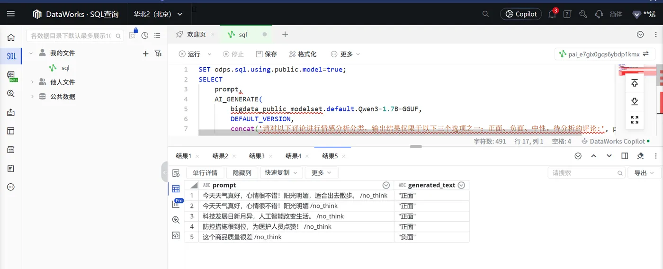The width and height of the screenshot is (663, 269).
Task: Clear results with eraser icon
Action: 640,156
